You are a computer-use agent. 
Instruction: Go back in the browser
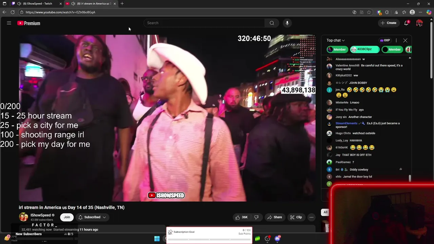point(4,12)
